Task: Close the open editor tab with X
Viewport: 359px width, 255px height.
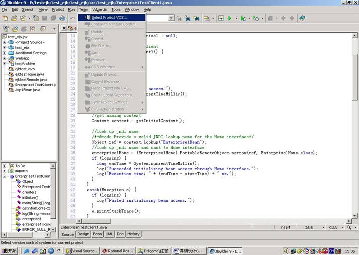Action: (x=64, y=28)
